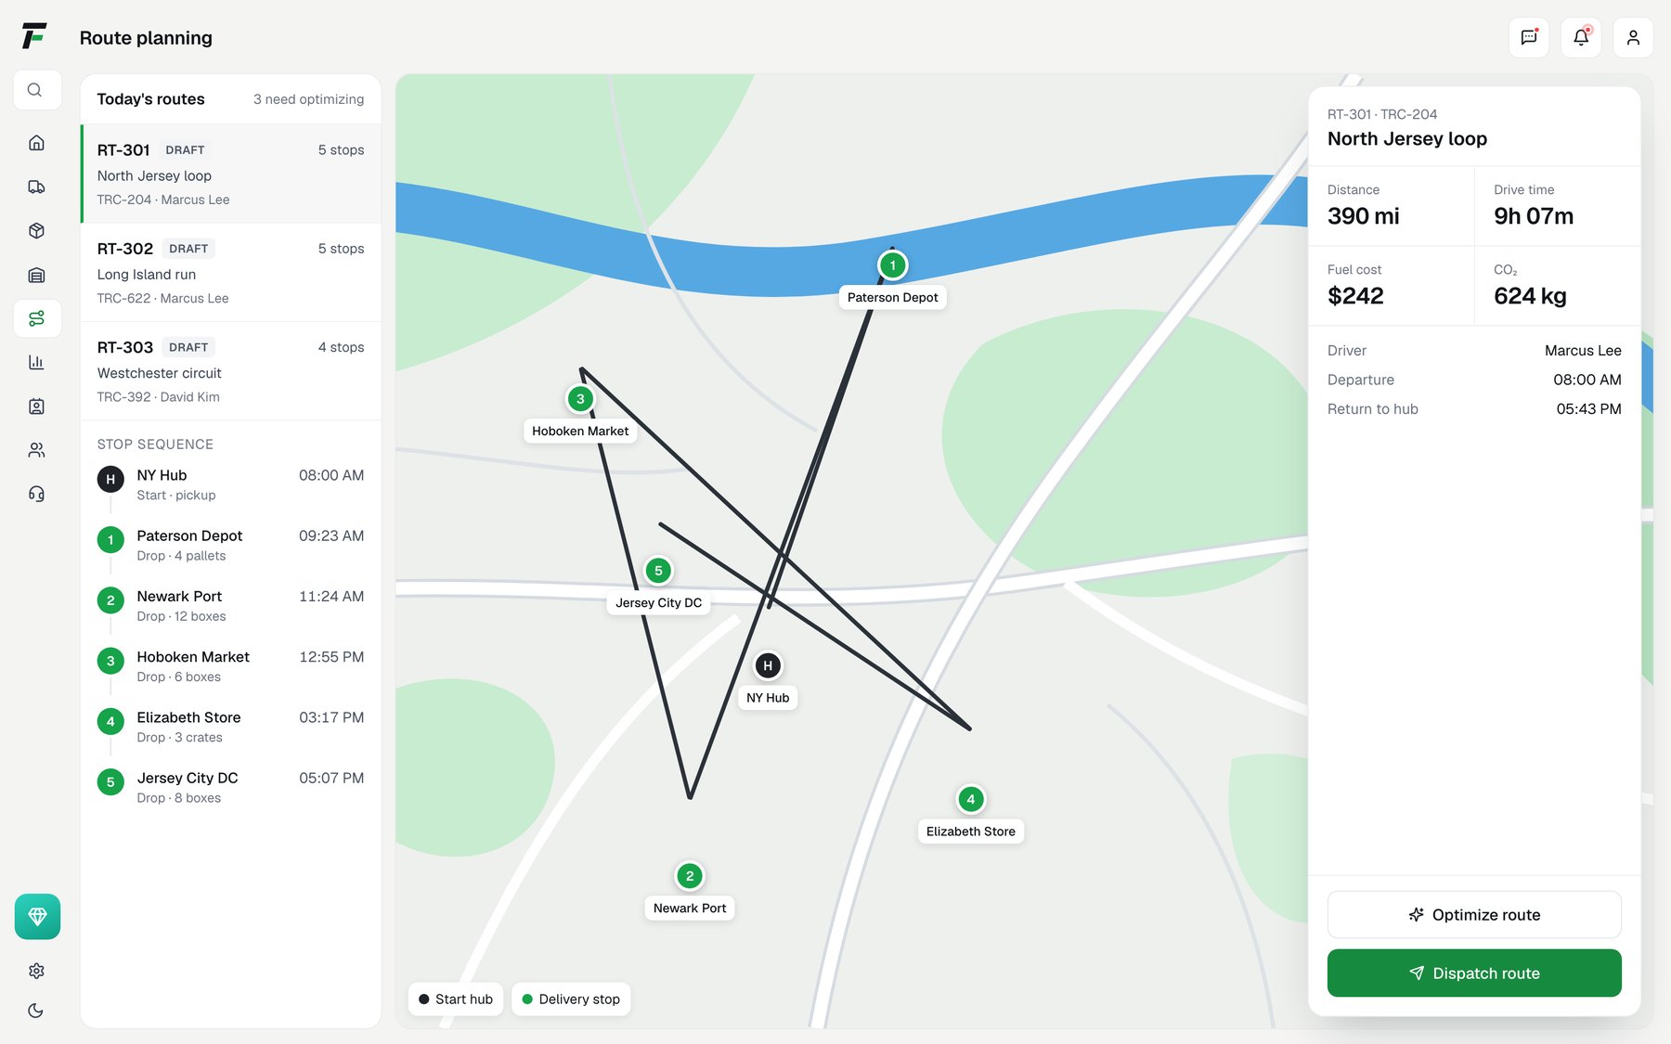Open the users team icon in the sidebar
Image resolution: width=1671 pixels, height=1044 pixels.
tap(37, 450)
